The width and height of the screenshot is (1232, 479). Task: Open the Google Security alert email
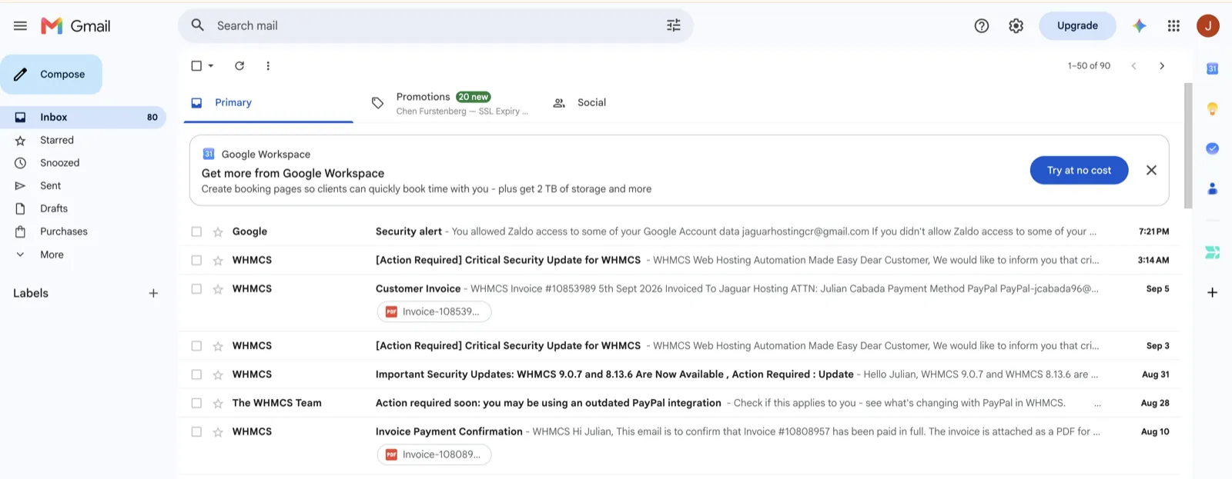pos(680,231)
